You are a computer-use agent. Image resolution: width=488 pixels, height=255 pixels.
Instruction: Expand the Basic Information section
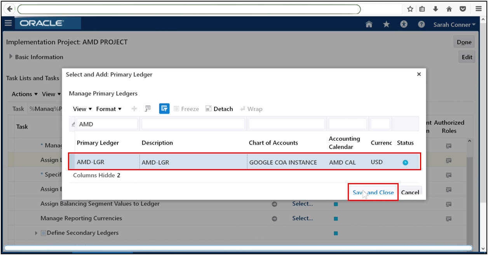point(10,57)
